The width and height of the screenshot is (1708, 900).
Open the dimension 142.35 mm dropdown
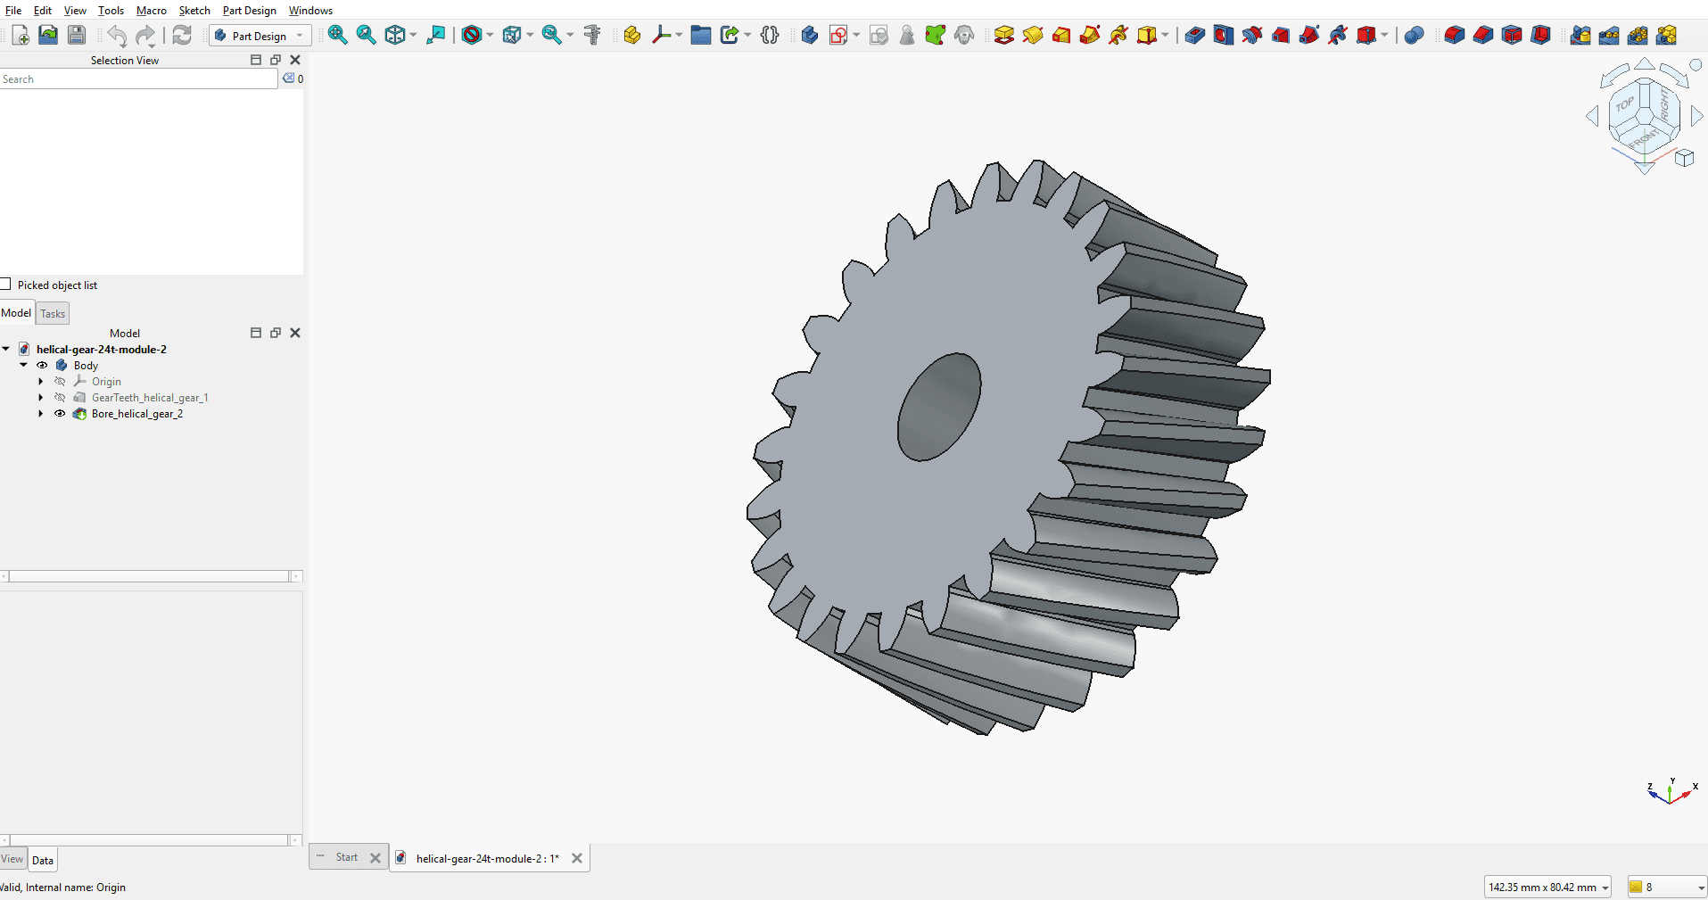(x=1547, y=888)
